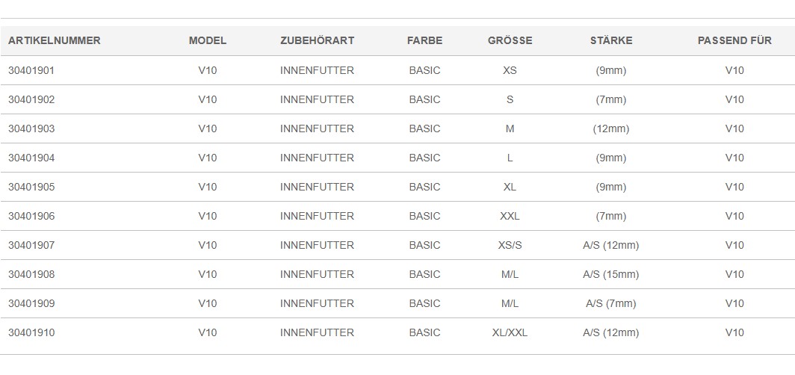Click the A/S (7mm) thickness cell

tap(611, 303)
